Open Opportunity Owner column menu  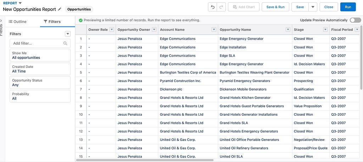tap(154, 30)
